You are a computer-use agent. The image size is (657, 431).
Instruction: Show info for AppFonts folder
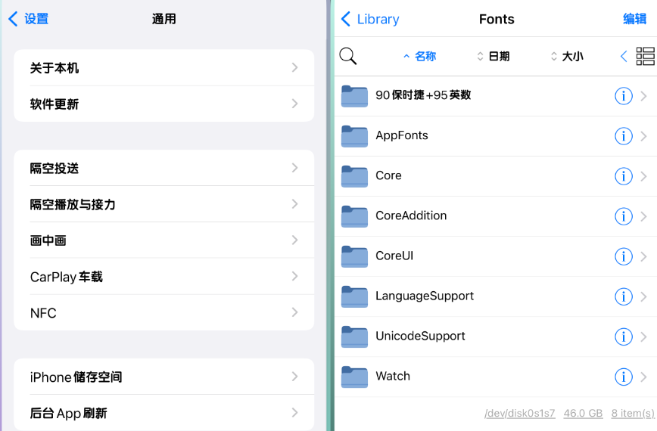tap(623, 136)
